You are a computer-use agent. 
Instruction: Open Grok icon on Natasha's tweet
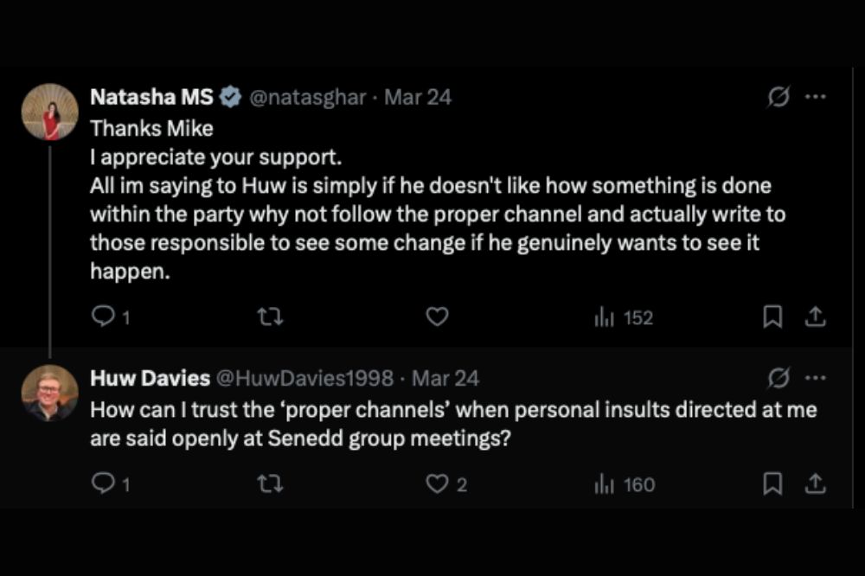coord(778,98)
